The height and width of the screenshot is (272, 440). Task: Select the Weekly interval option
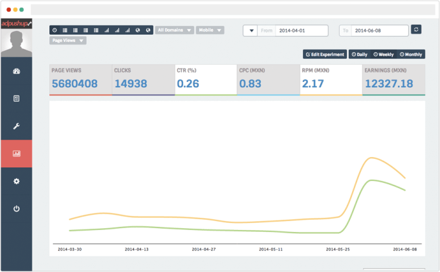coord(384,54)
